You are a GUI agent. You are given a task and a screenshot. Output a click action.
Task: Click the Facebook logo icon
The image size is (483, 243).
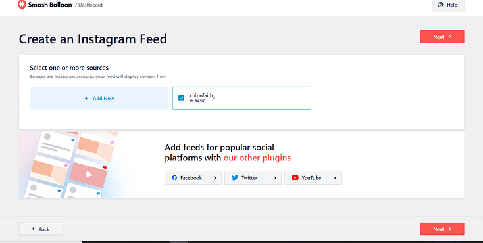coord(174,178)
